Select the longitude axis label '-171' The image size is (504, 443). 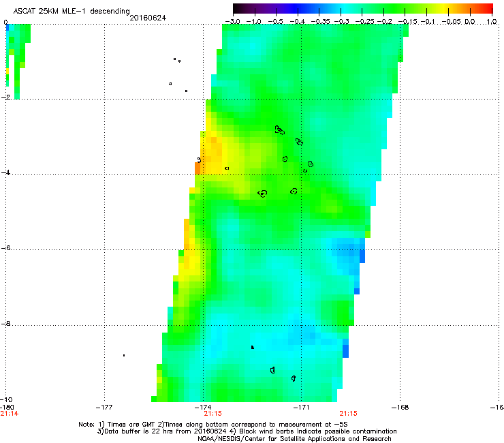coord(302,408)
